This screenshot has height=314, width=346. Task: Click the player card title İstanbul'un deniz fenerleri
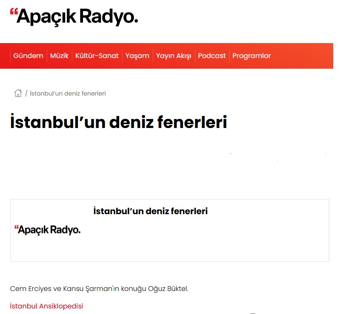pyautogui.click(x=151, y=211)
